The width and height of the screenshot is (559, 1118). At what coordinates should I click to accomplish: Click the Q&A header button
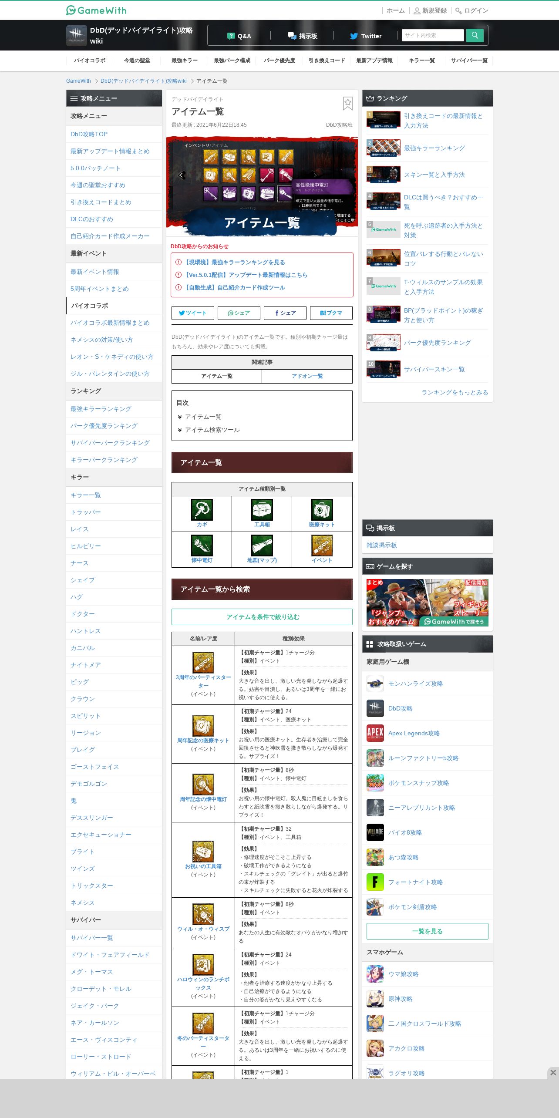(x=239, y=36)
